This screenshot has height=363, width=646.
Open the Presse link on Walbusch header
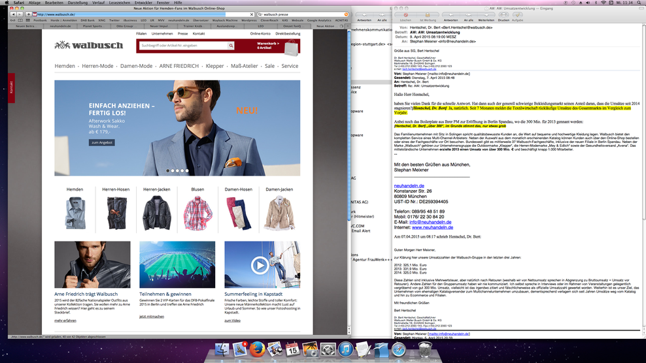click(x=182, y=34)
